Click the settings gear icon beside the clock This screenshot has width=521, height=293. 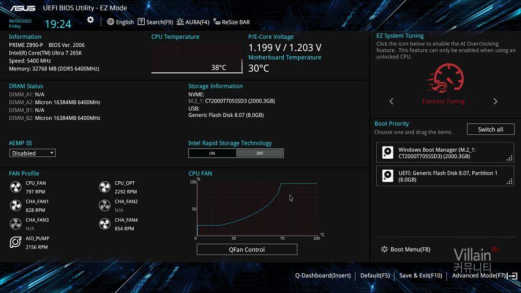point(90,20)
